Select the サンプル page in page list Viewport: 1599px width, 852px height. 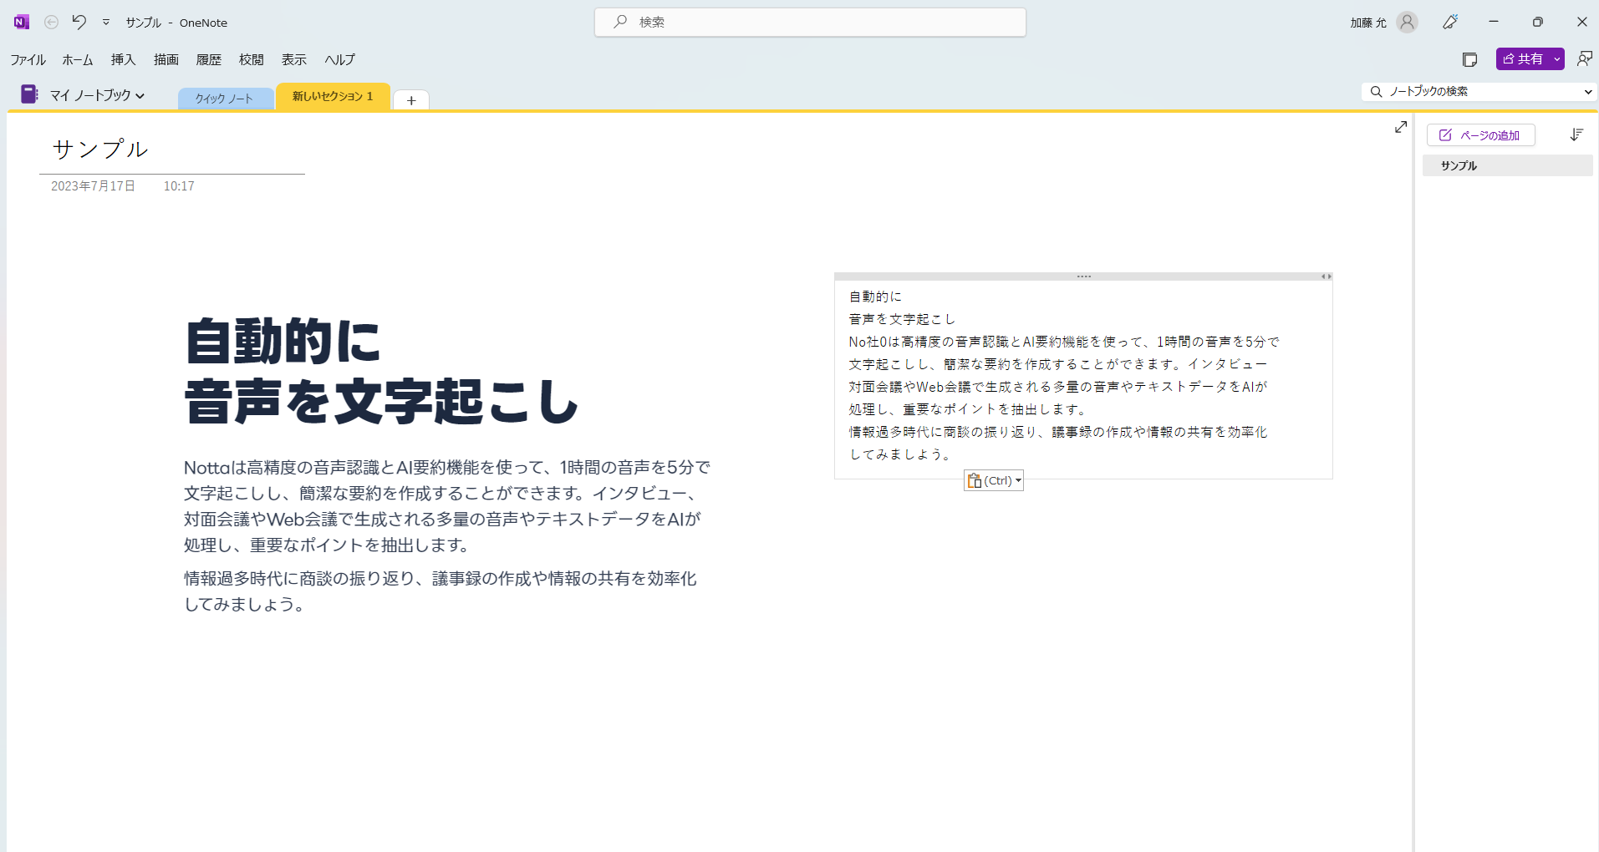(x=1507, y=165)
